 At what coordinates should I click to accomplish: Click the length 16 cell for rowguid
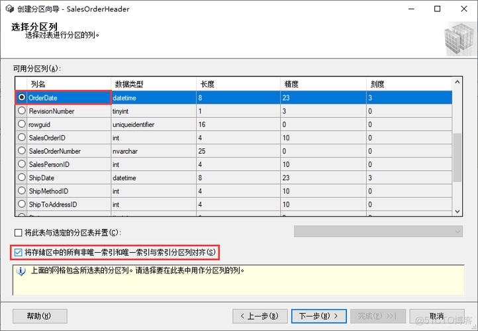238,124
